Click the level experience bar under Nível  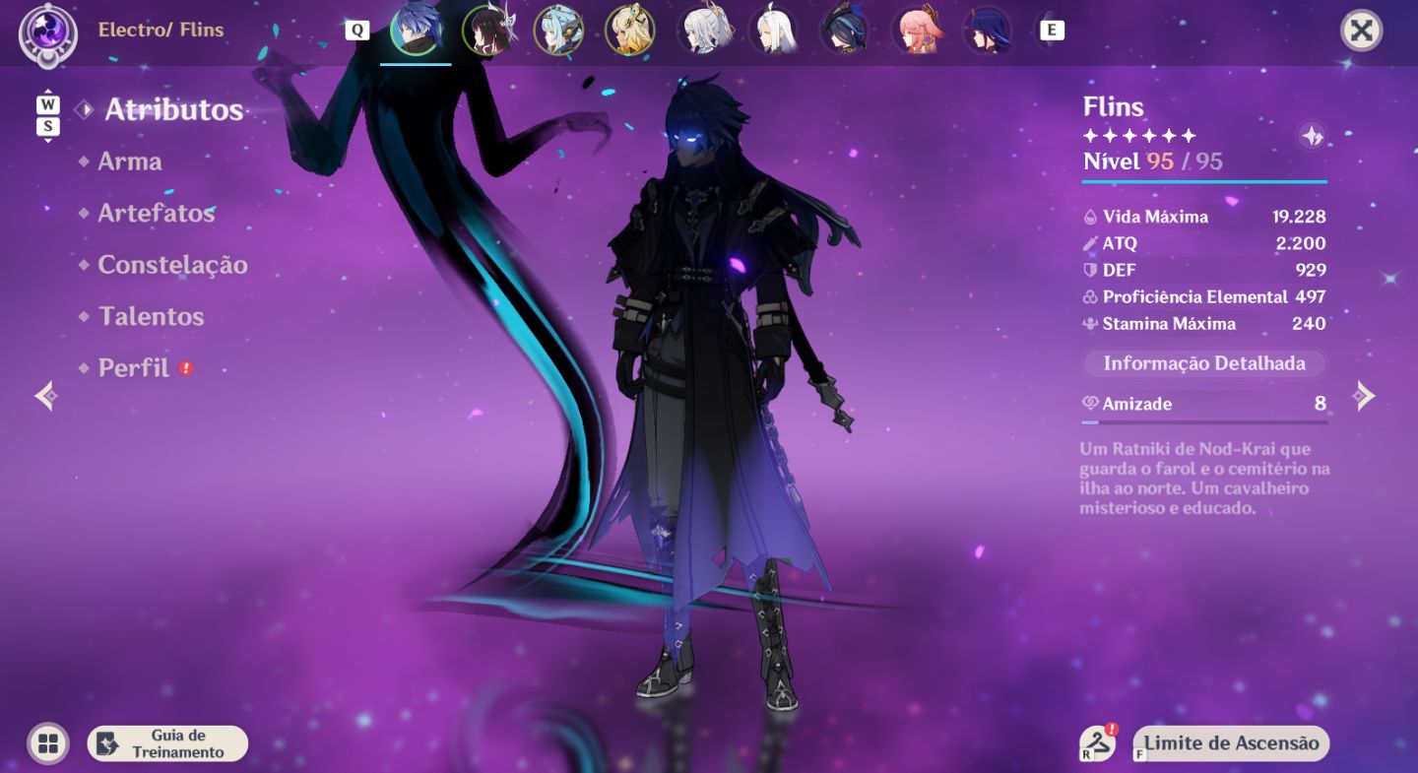(x=1204, y=181)
